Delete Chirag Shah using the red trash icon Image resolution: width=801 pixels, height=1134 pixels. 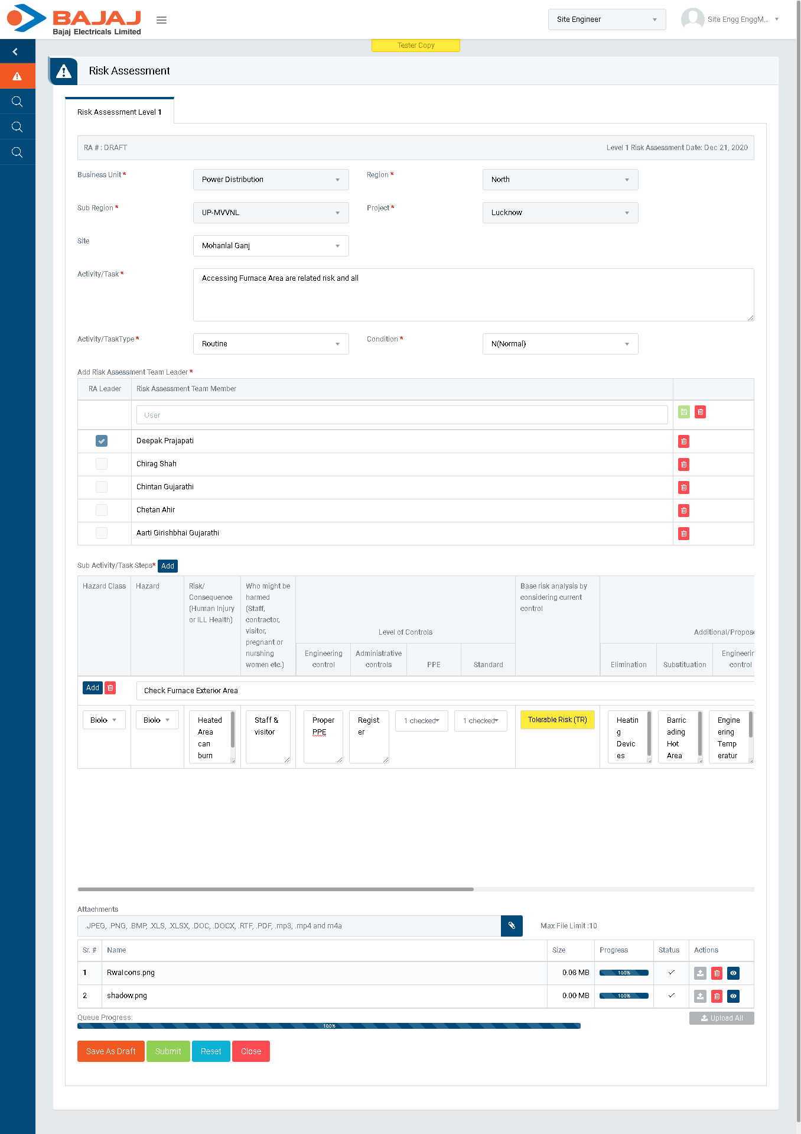(x=683, y=464)
